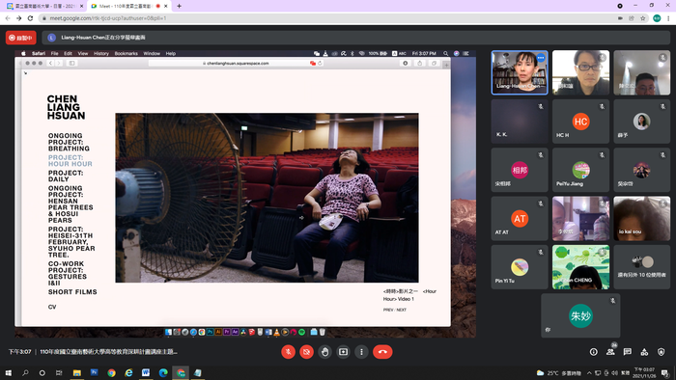Close the Meet tab
This screenshot has width=676, height=380.
click(x=165, y=6)
